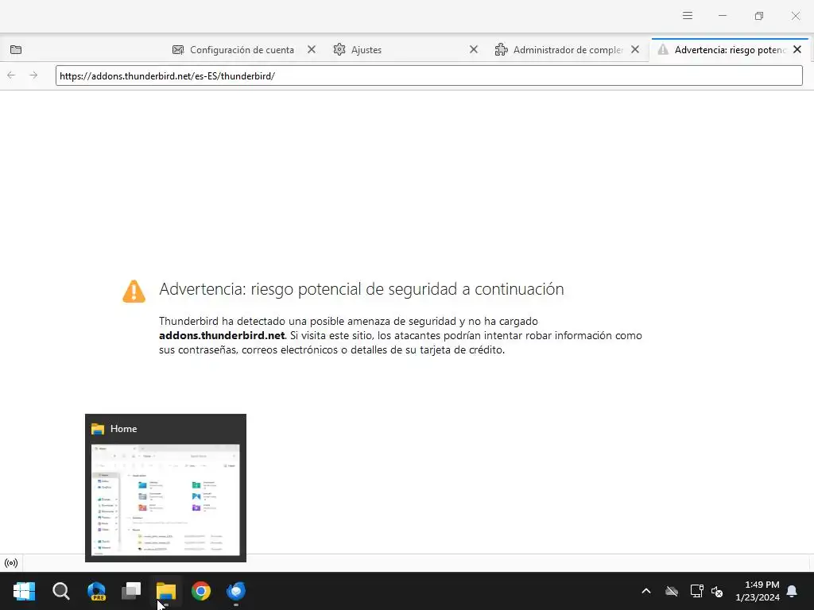Click the tab icon of Ajustes gear
The width and height of the screenshot is (814, 610).
[x=339, y=49]
